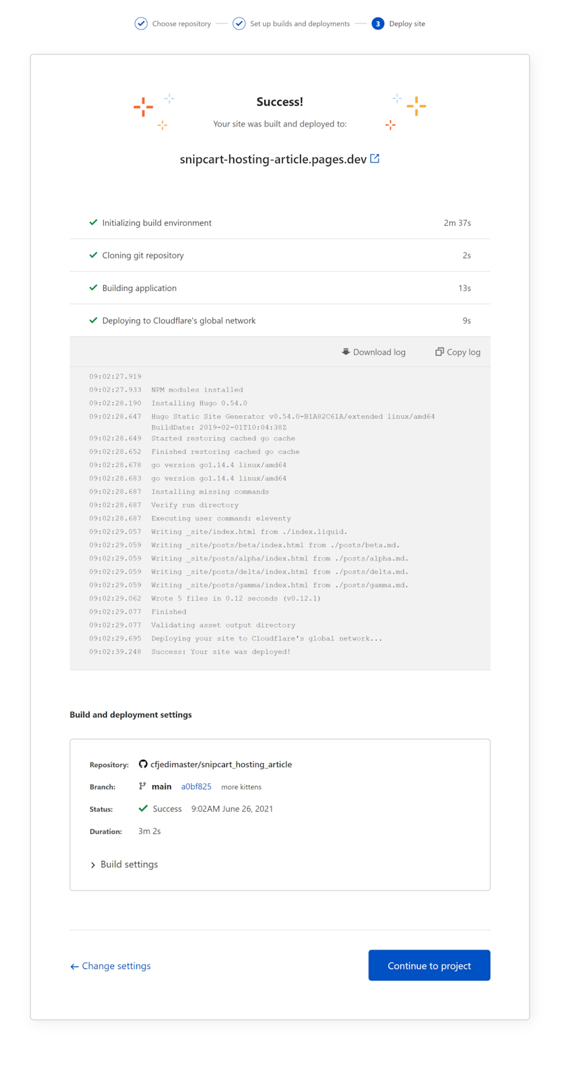Click log line writing posts/gamma/index.html

pos(280,585)
